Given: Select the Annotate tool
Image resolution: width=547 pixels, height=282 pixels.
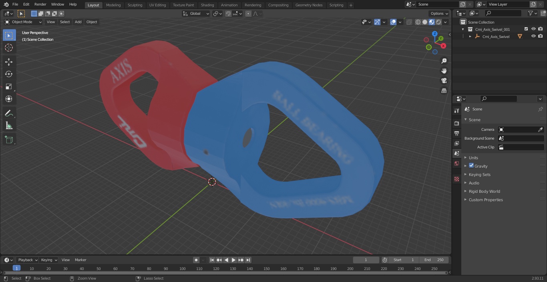Looking at the screenshot, I should [9, 113].
